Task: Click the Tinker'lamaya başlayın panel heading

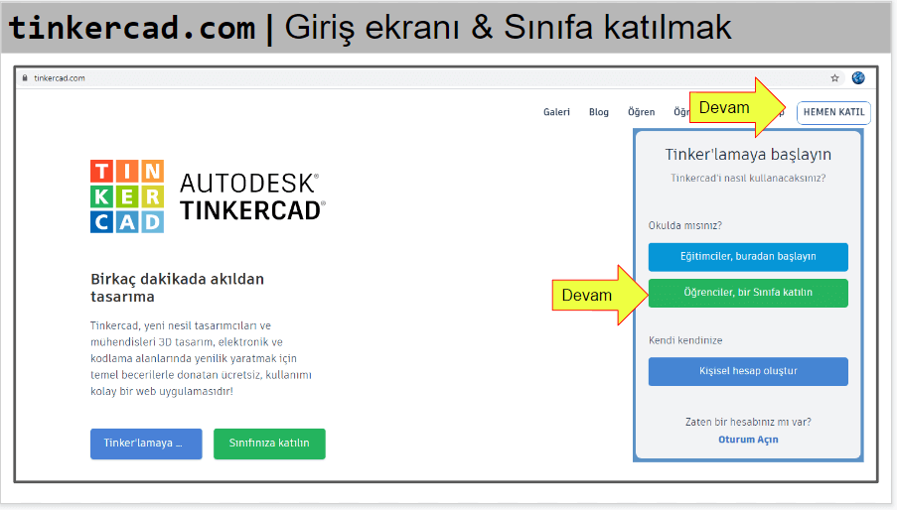Action: point(748,155)
